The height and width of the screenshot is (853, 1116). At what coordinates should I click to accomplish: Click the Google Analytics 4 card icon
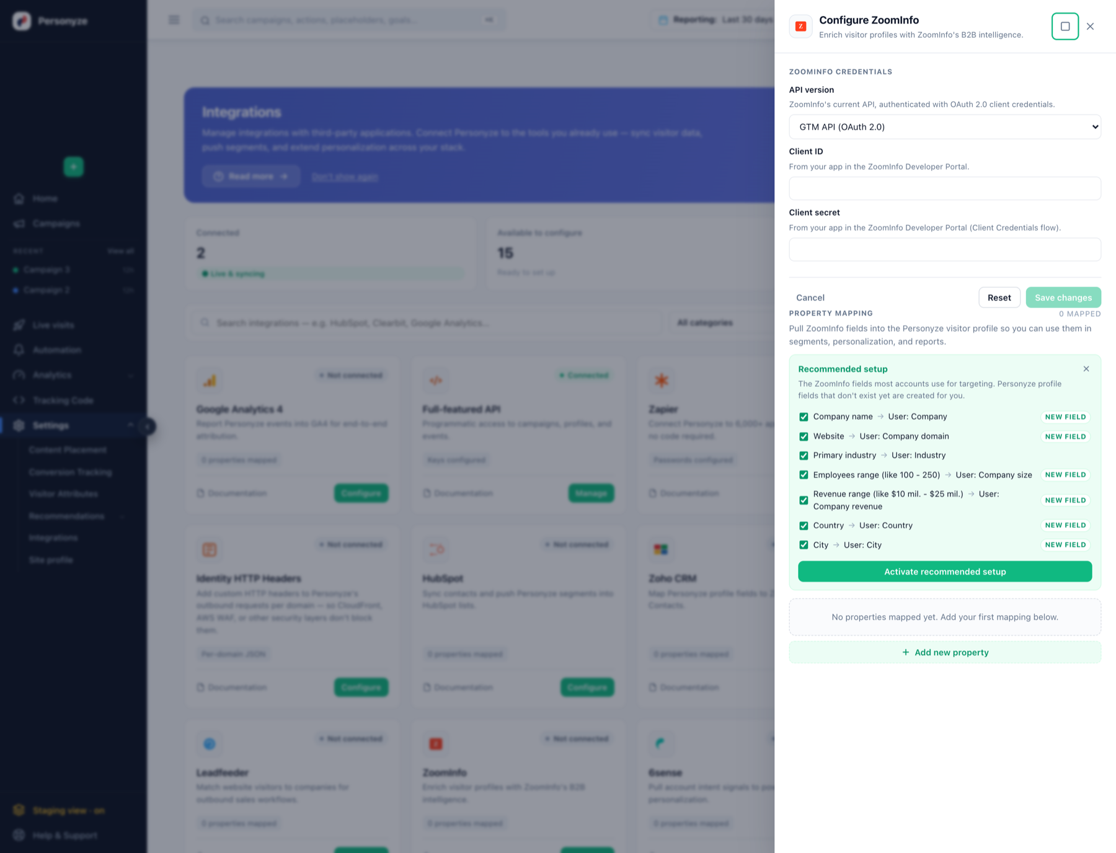pyautogui.click(x=210, y=380)
